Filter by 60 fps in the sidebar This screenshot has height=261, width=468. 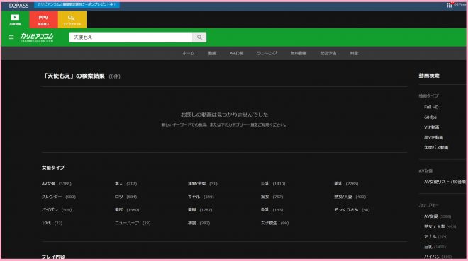click(x=430, y=117)
